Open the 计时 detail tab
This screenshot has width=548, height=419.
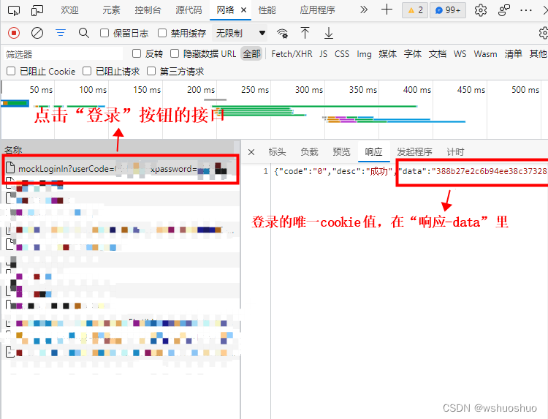pos(455,152)
